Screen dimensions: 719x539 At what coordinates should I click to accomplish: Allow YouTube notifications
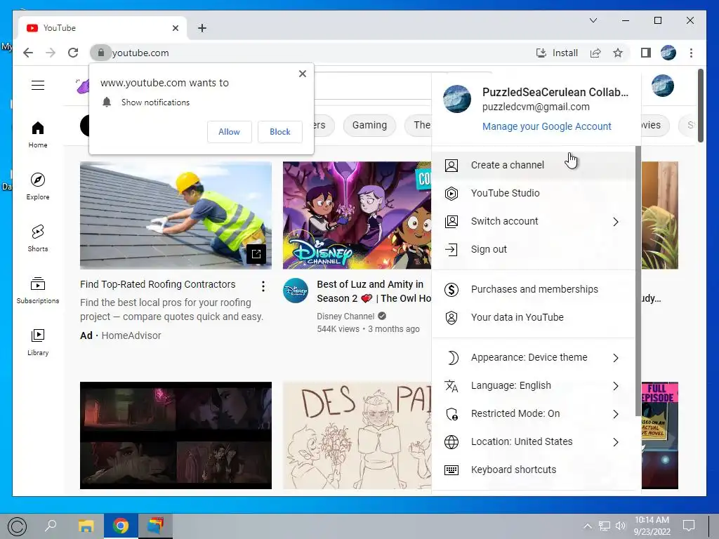point(230,131)
